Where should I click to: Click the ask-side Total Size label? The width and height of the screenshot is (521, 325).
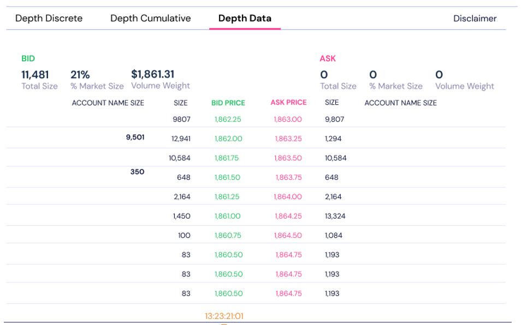338,86
